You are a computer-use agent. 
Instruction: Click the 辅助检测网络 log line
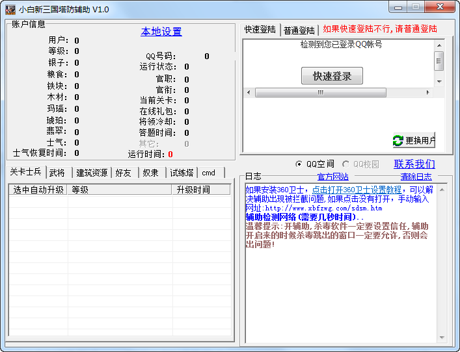tap(304, 217)
